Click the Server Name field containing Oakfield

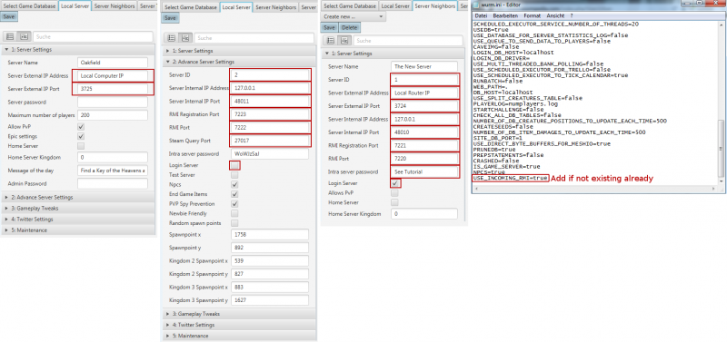[x=113, y=62]
